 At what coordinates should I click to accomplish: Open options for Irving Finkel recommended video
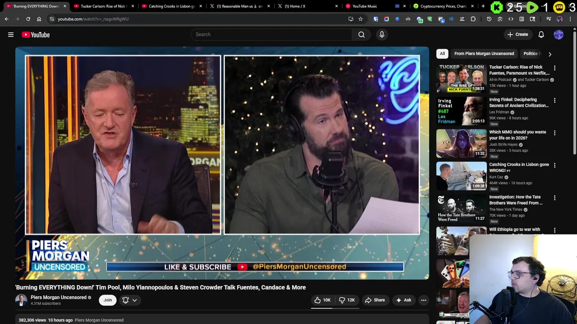click(555, 100)
